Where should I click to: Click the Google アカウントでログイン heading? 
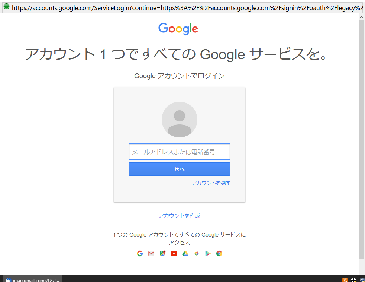click(179, 76)
